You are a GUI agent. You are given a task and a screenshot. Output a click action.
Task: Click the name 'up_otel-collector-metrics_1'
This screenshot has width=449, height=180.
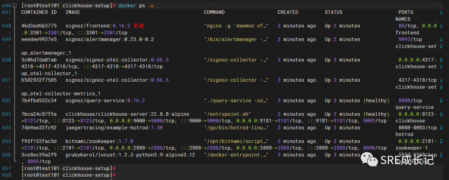(61, 94)
